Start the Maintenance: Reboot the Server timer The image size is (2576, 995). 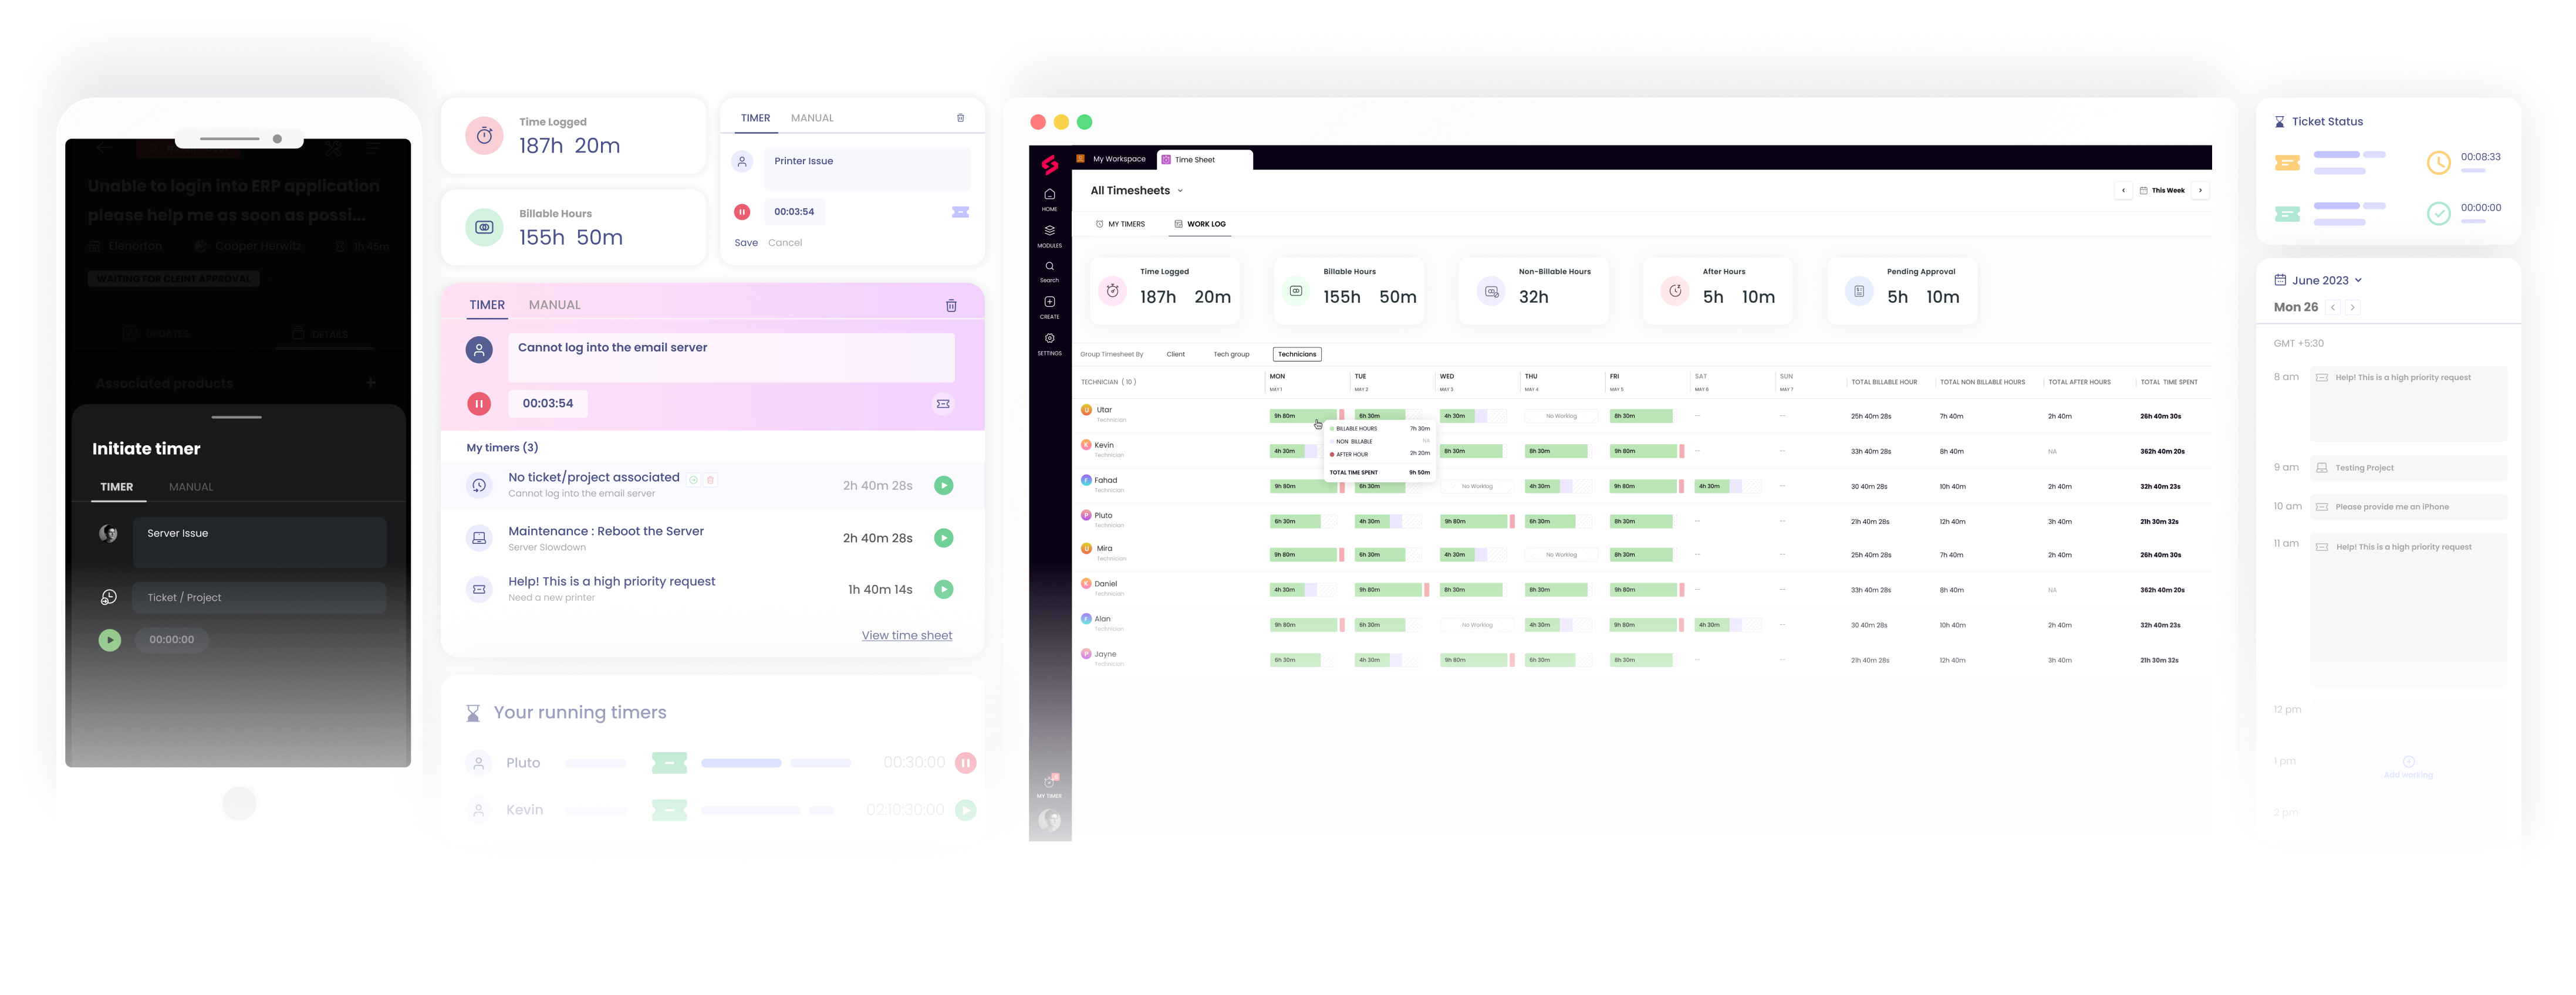click(x=943, y=538)
